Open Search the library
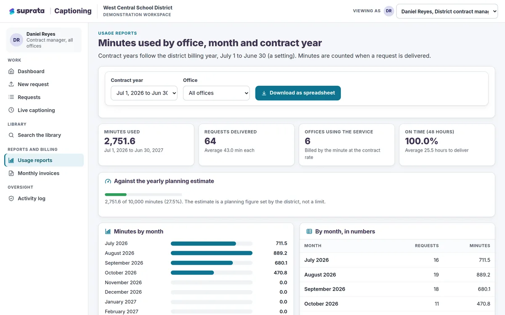The width and height of the screenshot is (505, 315). [x=44, y=135]
